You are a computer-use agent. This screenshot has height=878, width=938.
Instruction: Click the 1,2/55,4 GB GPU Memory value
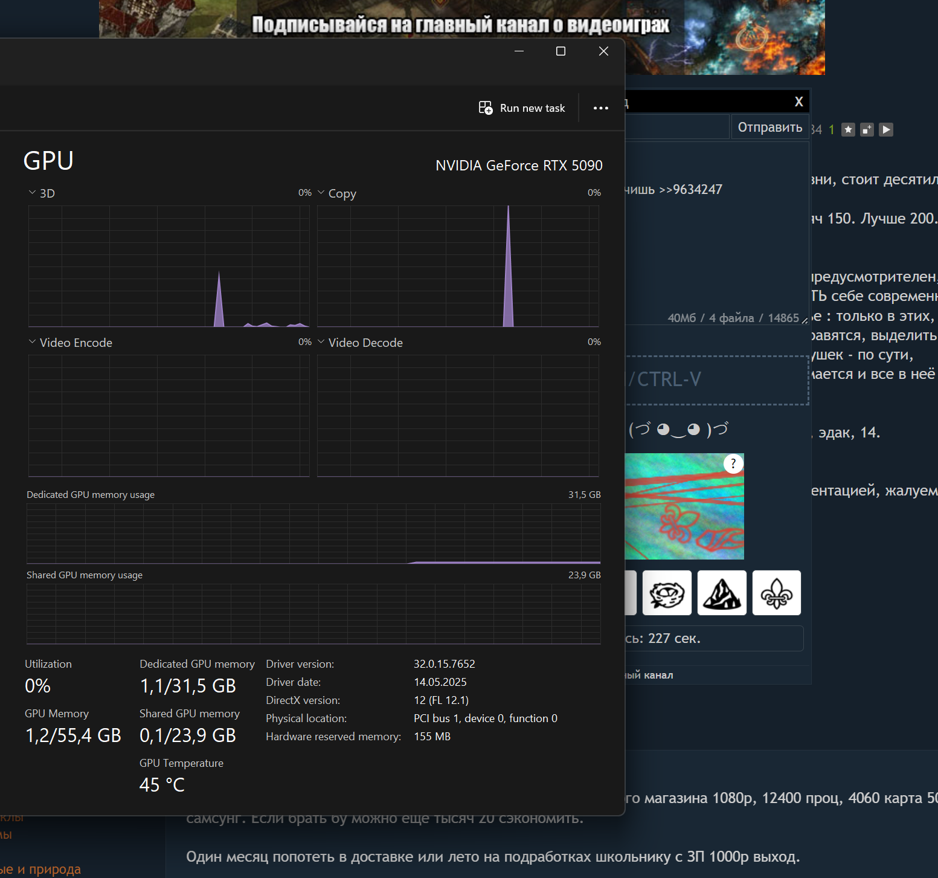pos(73,735)
